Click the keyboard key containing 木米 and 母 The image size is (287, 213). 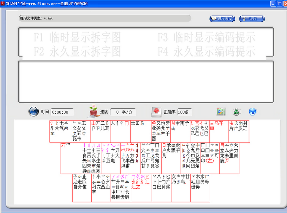tap(200, 188)
